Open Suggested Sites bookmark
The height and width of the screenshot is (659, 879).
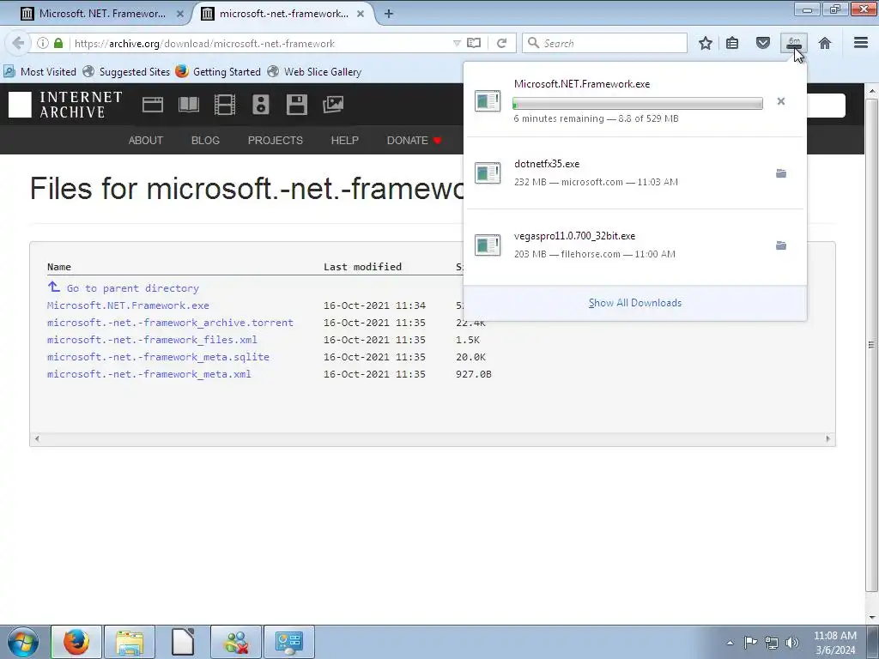coord(126,72)
